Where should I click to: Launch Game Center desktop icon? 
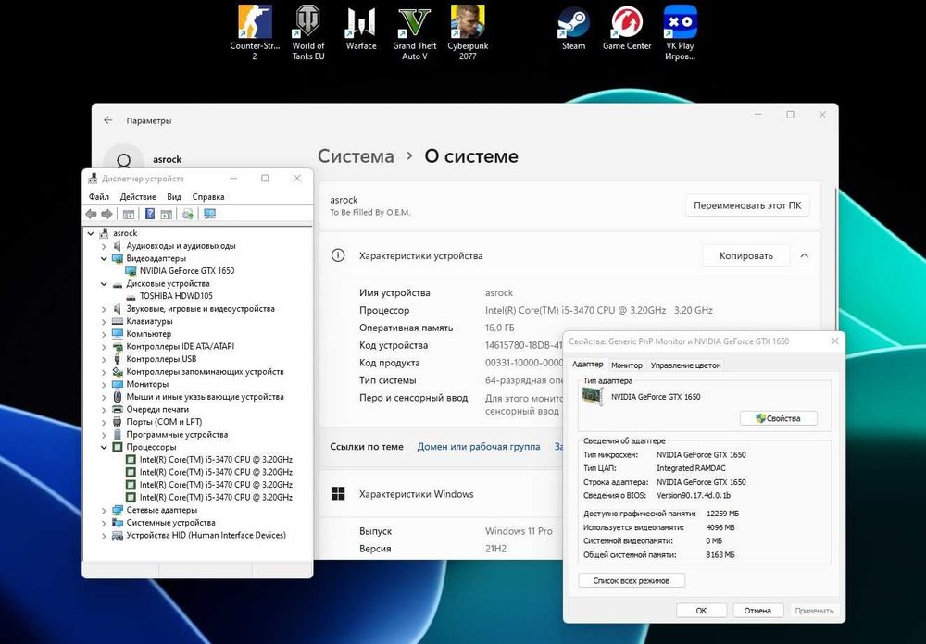click(627, 29)
